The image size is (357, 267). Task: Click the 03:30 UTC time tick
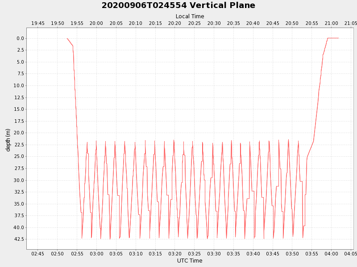214,254
